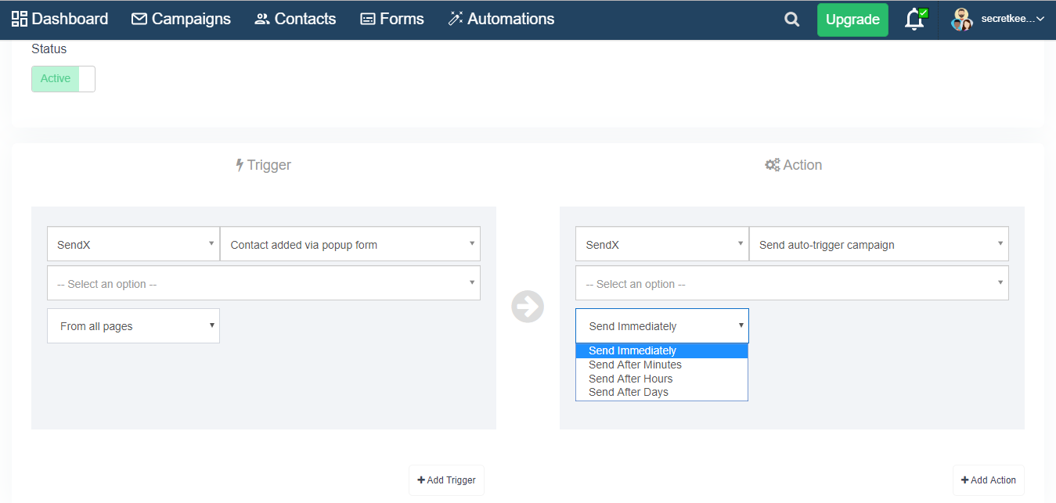This screenshot has height=503, width=1056.
Task: Open the 'Send auto-trigger campaign' dropdown
Action: tap(878, 245)
